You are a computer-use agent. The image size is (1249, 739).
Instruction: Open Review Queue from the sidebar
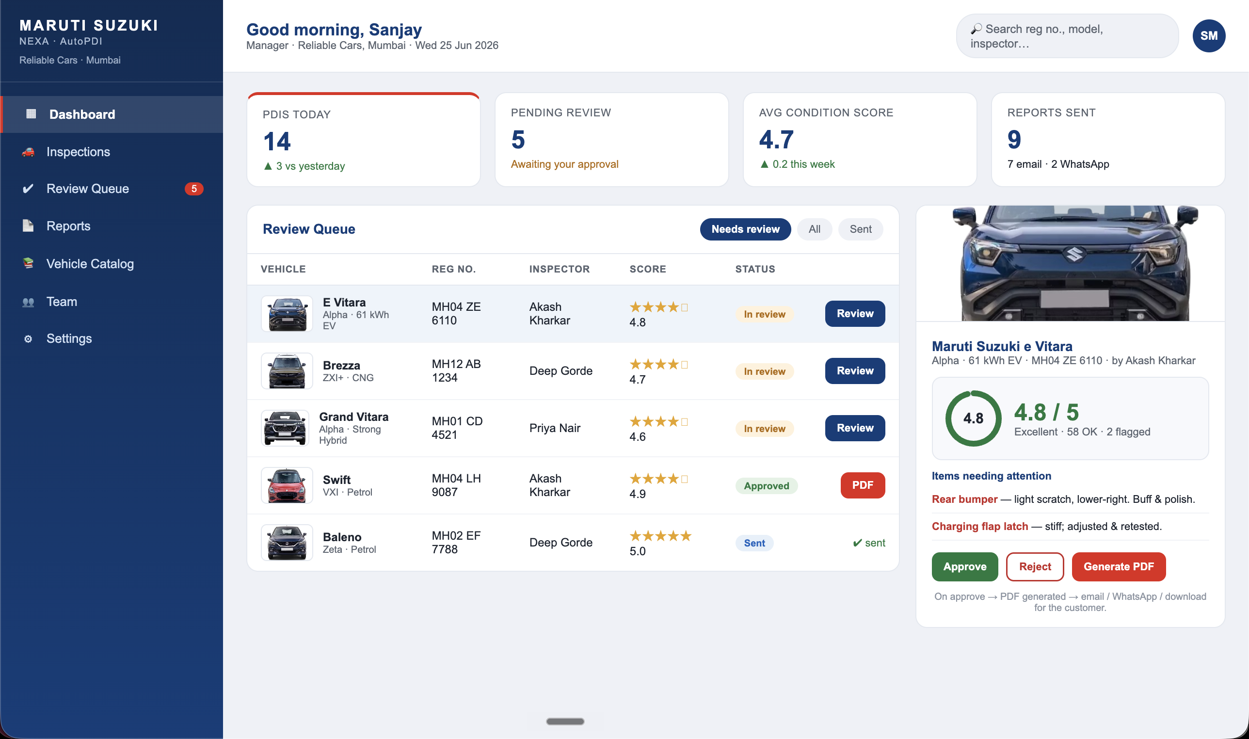(112, 189)
